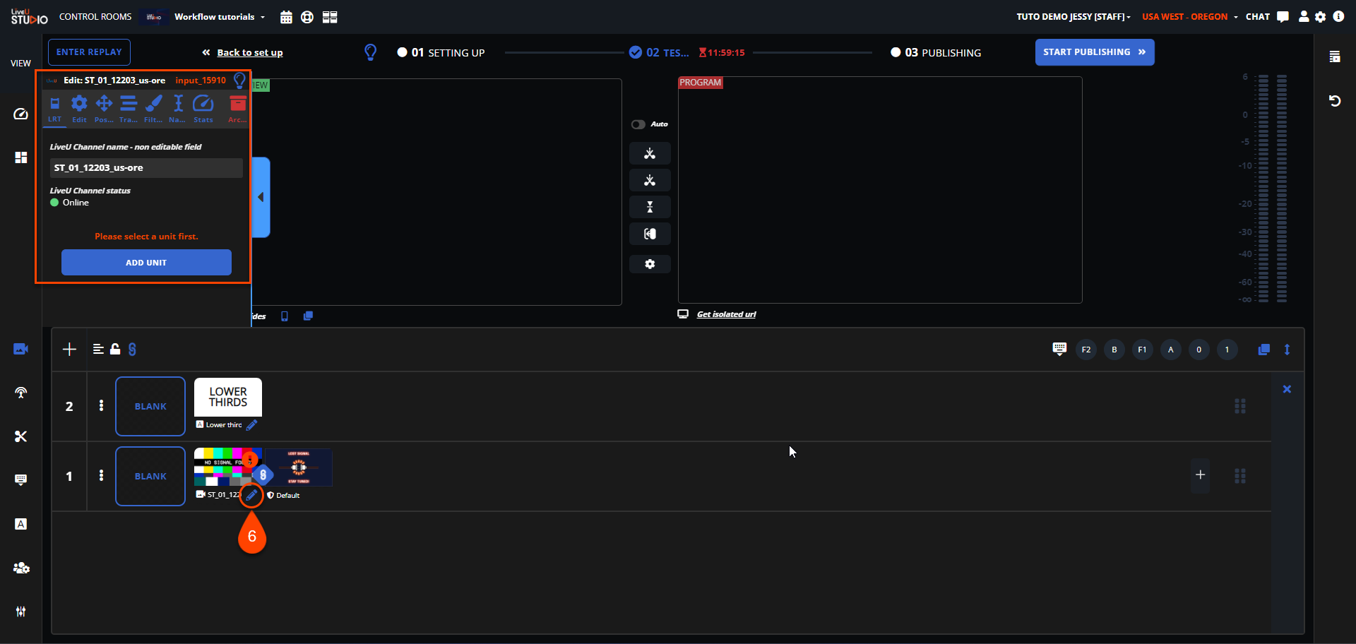Click the round 1 shortcut key button
Screen dimensions: 1356x644
[x=1227, y=350]
